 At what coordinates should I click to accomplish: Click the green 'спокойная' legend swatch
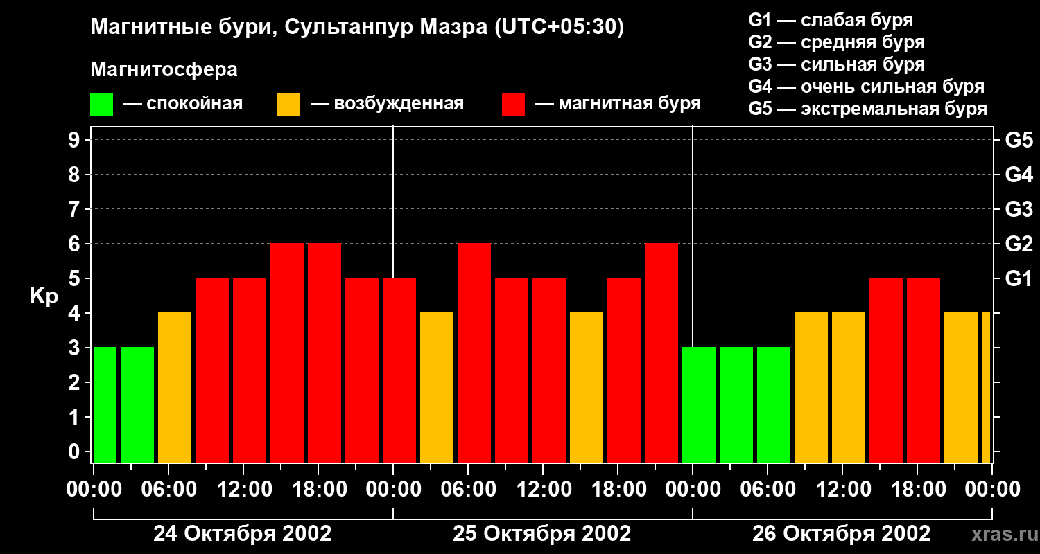click(101, 105)
